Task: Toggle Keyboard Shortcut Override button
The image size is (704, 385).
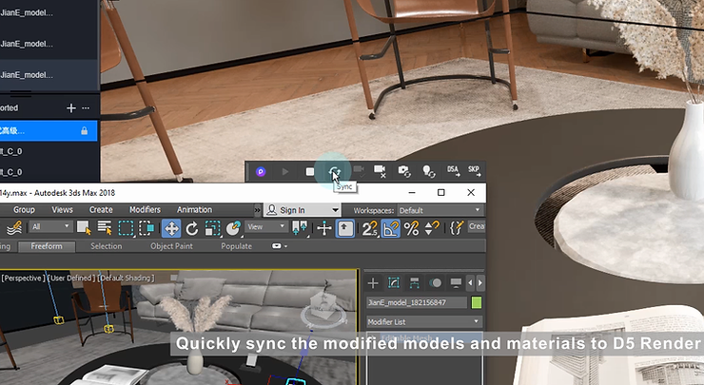Action: 344,228
